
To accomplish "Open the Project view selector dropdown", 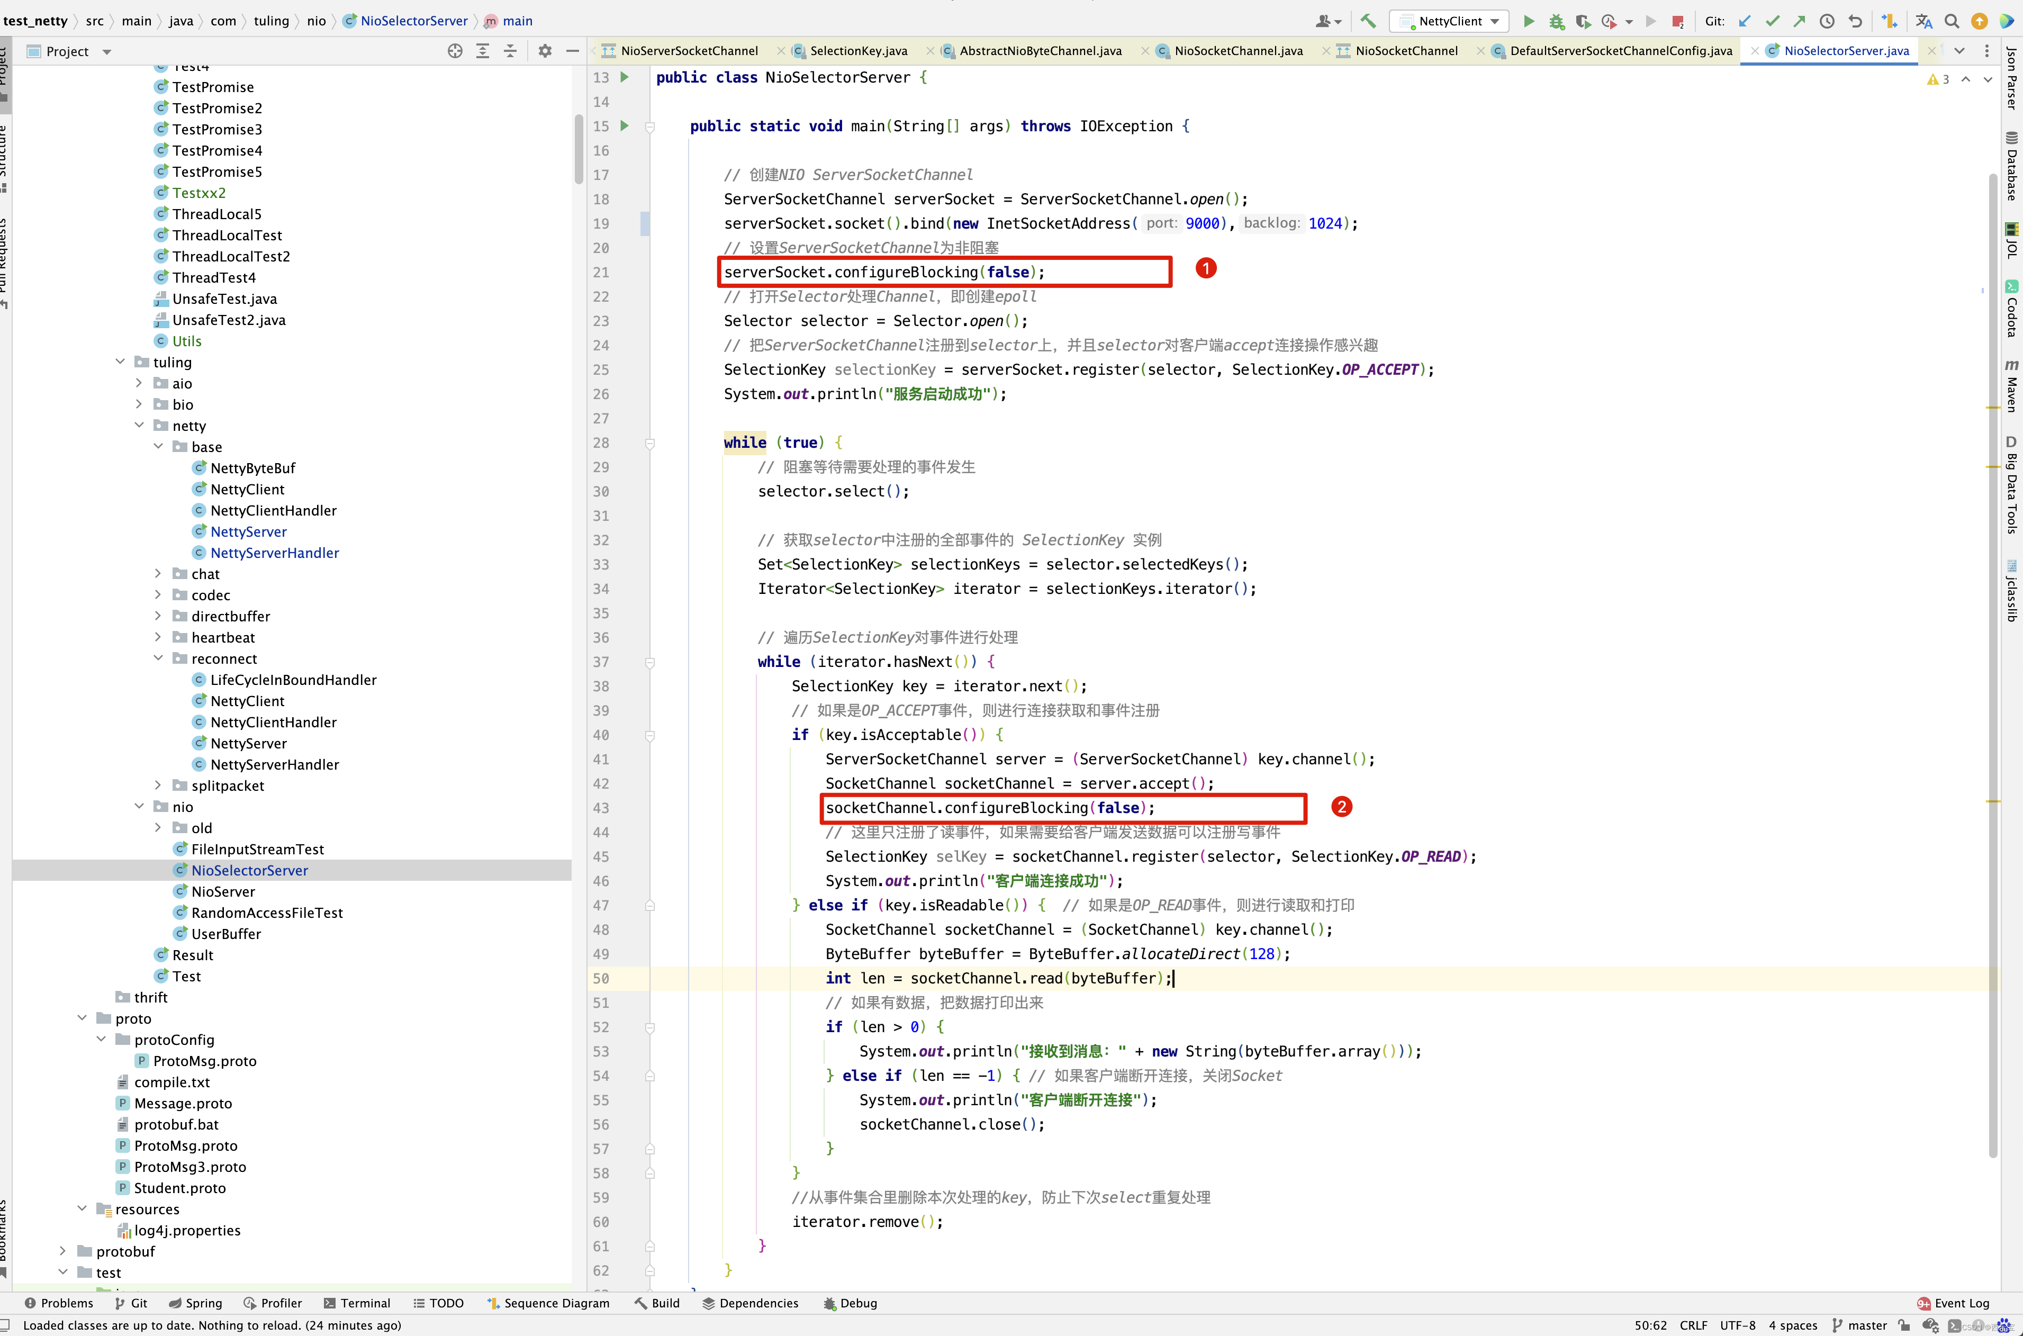I will point(106,52).
